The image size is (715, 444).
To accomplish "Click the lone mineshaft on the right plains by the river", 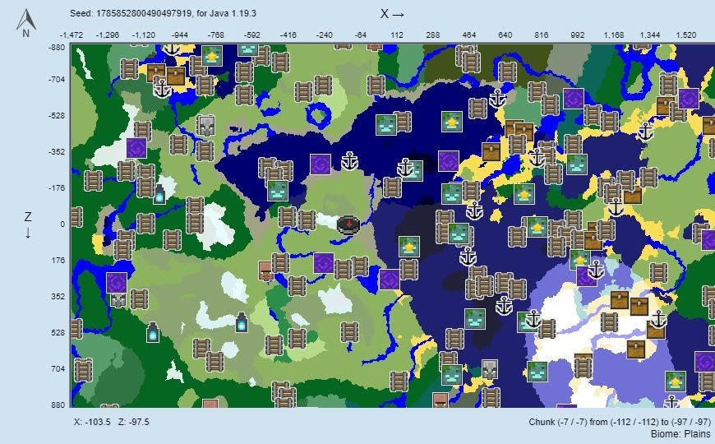I will [658, 272].
